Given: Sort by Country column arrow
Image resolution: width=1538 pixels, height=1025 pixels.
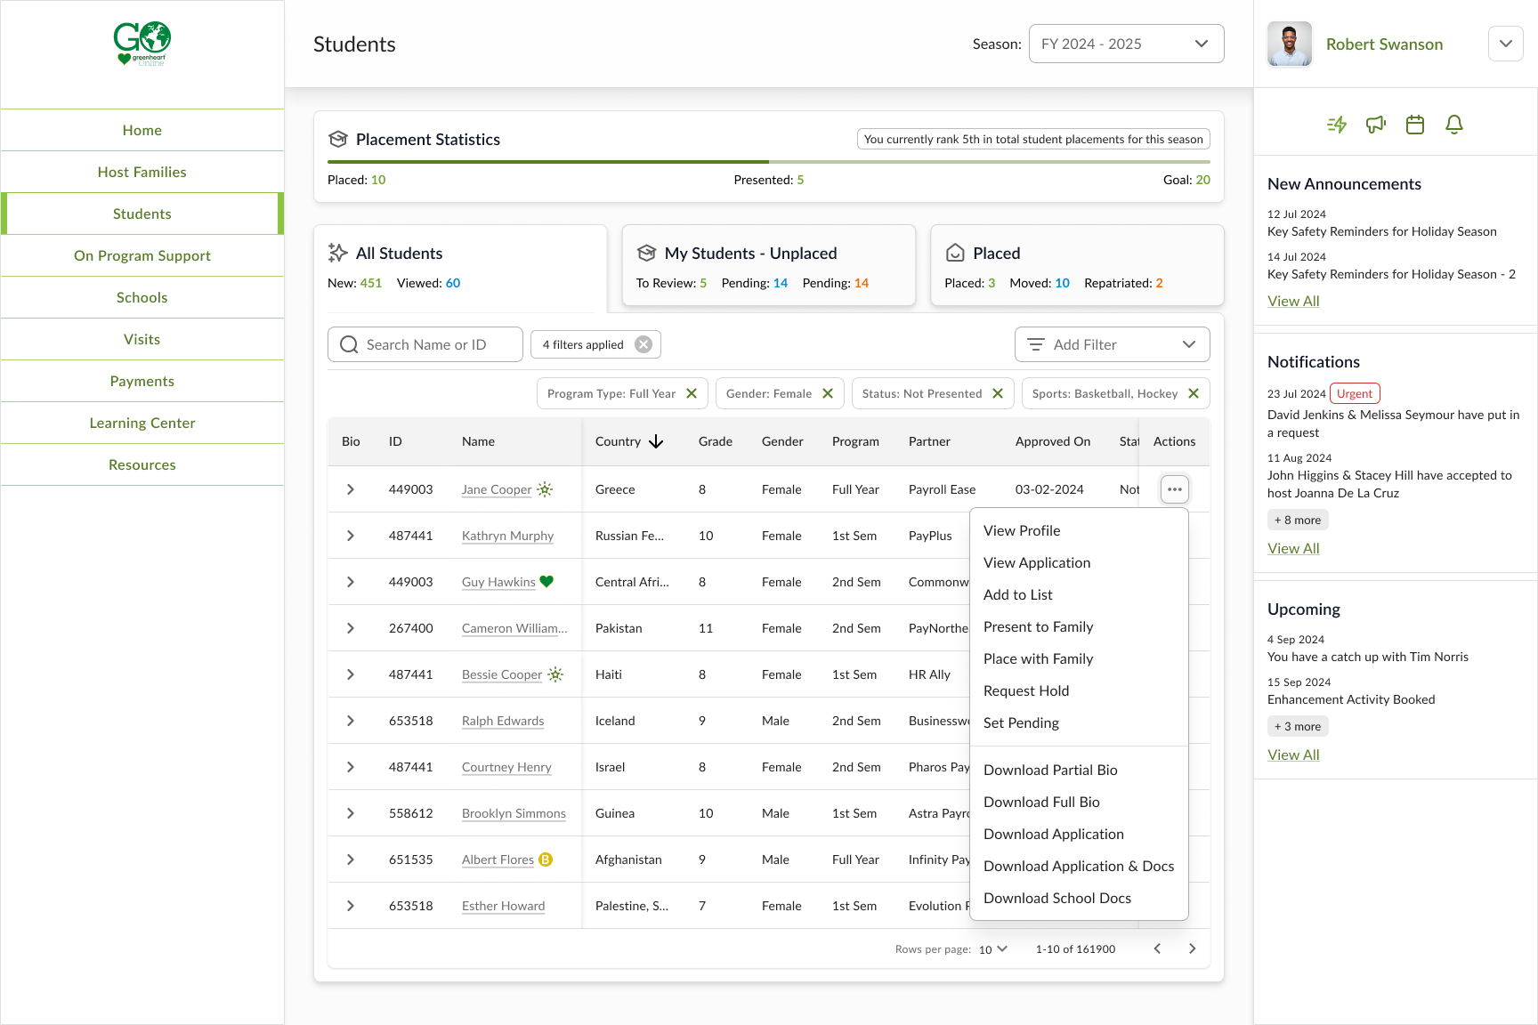Looking at the screenshot, I should [656, 441].
